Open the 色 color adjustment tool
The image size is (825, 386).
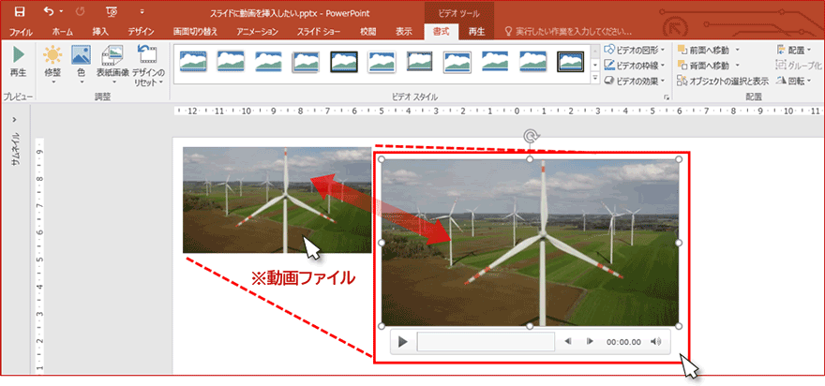point(81,61)
